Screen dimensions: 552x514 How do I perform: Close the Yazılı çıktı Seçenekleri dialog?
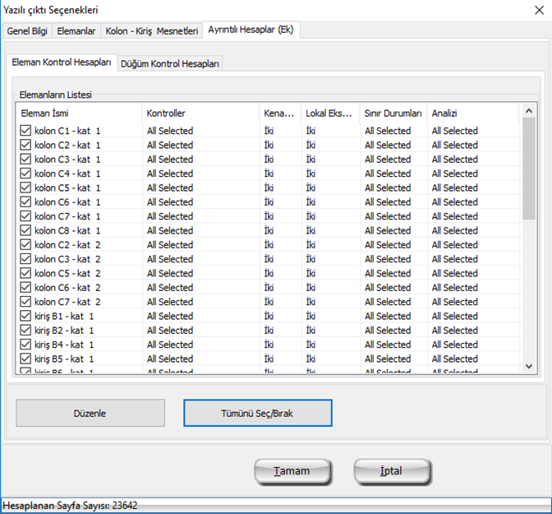click(540, 10)
